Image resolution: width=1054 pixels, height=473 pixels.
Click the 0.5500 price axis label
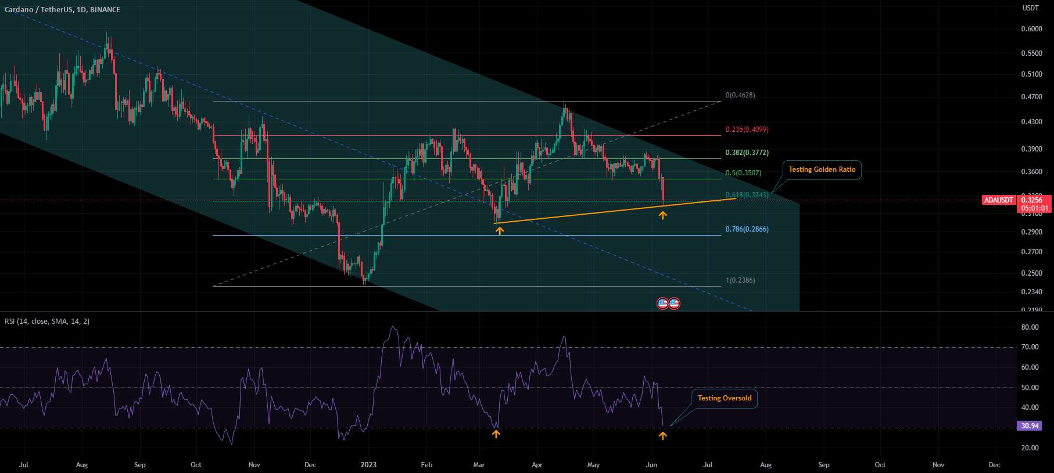point(1031,53)
